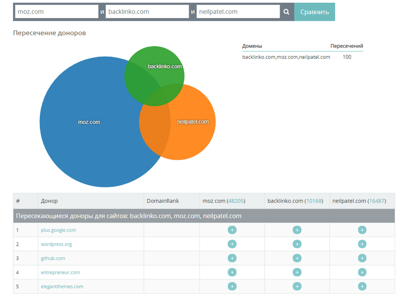Click the intersections value 100
Screen dimensions: 407x297
[x=347, y=57]
